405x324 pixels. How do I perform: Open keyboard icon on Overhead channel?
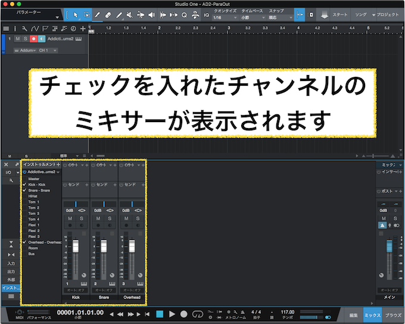140,283
